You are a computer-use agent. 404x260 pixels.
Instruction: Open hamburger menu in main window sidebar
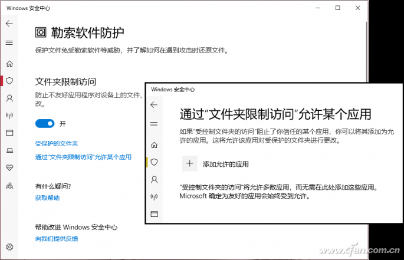pyautogui.click(x=9, y=43)
